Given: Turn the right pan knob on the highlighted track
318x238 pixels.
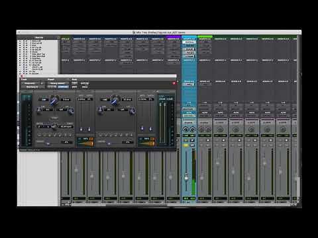Looking at the screenshot, I should (x=193, y=130).
